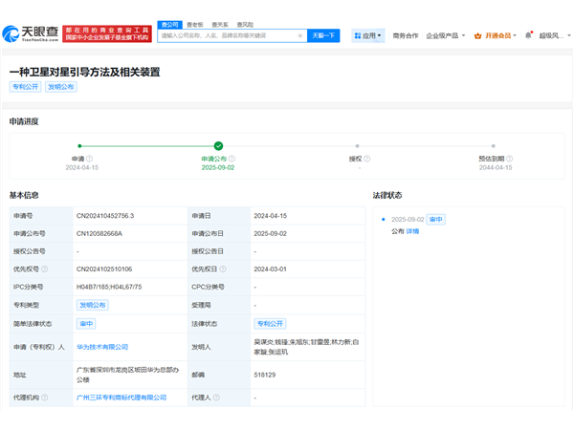Clear the search field with the X icon
This screenshot has height=430, width=574.
(300, 35)
